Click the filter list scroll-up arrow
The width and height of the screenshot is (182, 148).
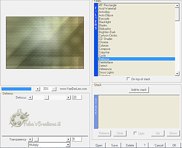coord(177,5)
